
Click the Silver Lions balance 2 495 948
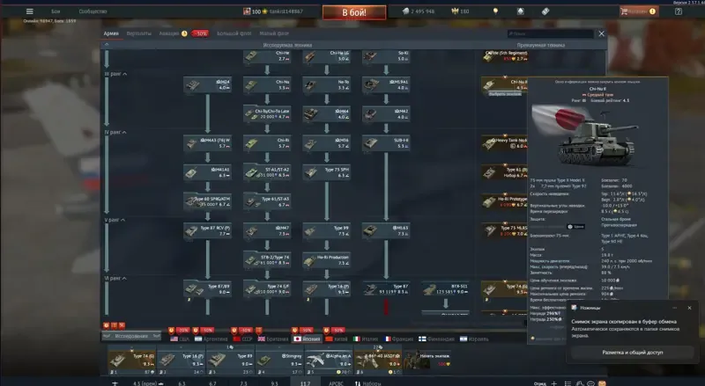coord(419,11)
